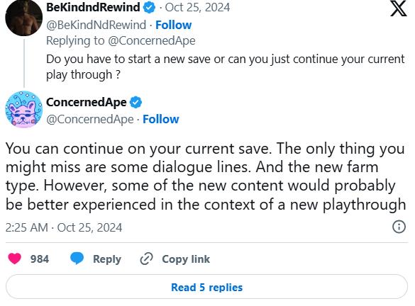Like the tweet with the heart icon
Viewport: 415px width, 306px height.
15,259
